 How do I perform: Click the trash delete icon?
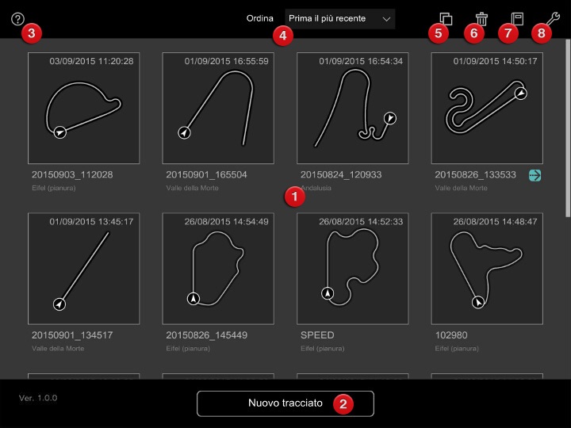(x=481, y=18)
